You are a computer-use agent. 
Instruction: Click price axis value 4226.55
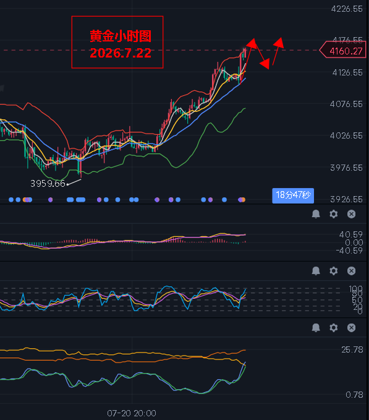tap(347, 9)
